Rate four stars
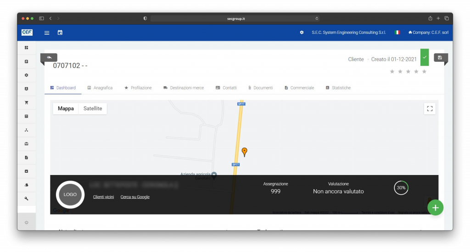The image size is (470, 252). [416, 71]
